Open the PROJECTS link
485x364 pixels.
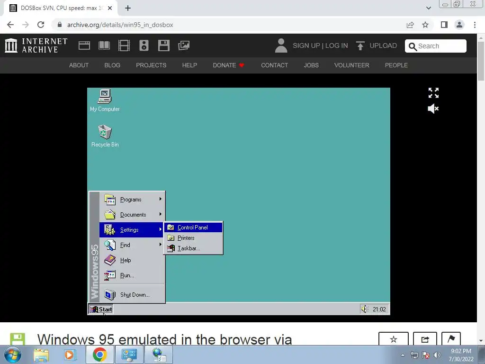point(151,65)
